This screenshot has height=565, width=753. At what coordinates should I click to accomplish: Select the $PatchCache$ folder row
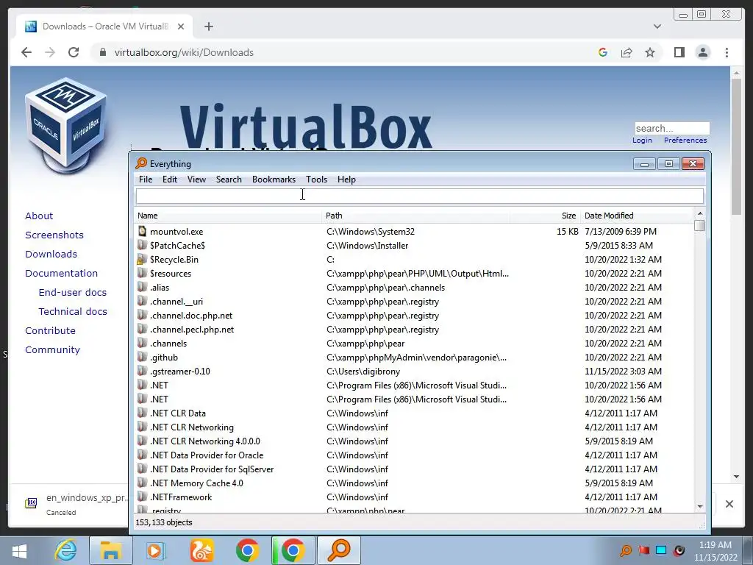point(415,246)
